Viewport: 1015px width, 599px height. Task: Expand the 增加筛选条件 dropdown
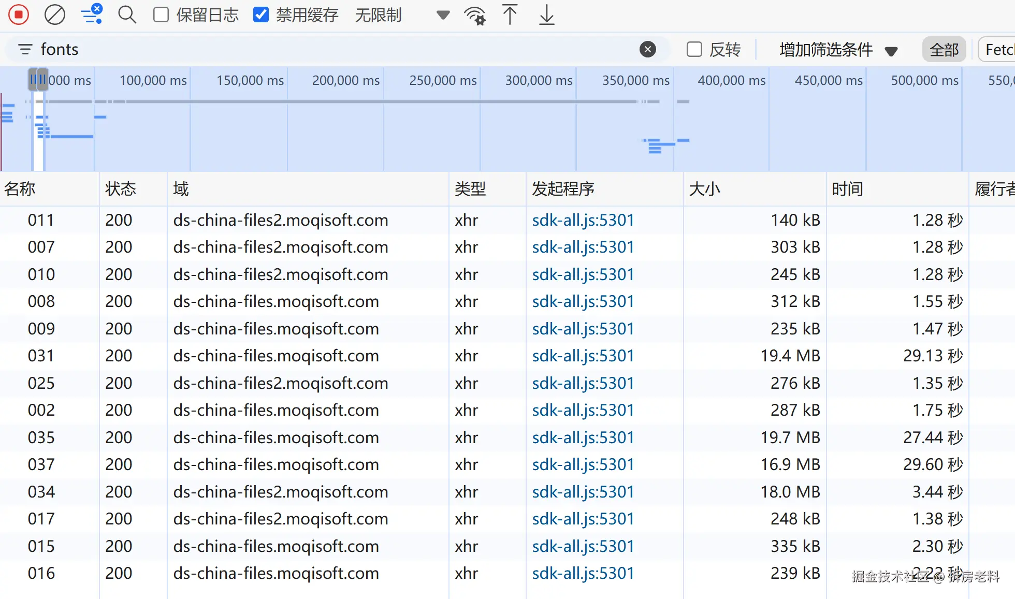[838, 50]
